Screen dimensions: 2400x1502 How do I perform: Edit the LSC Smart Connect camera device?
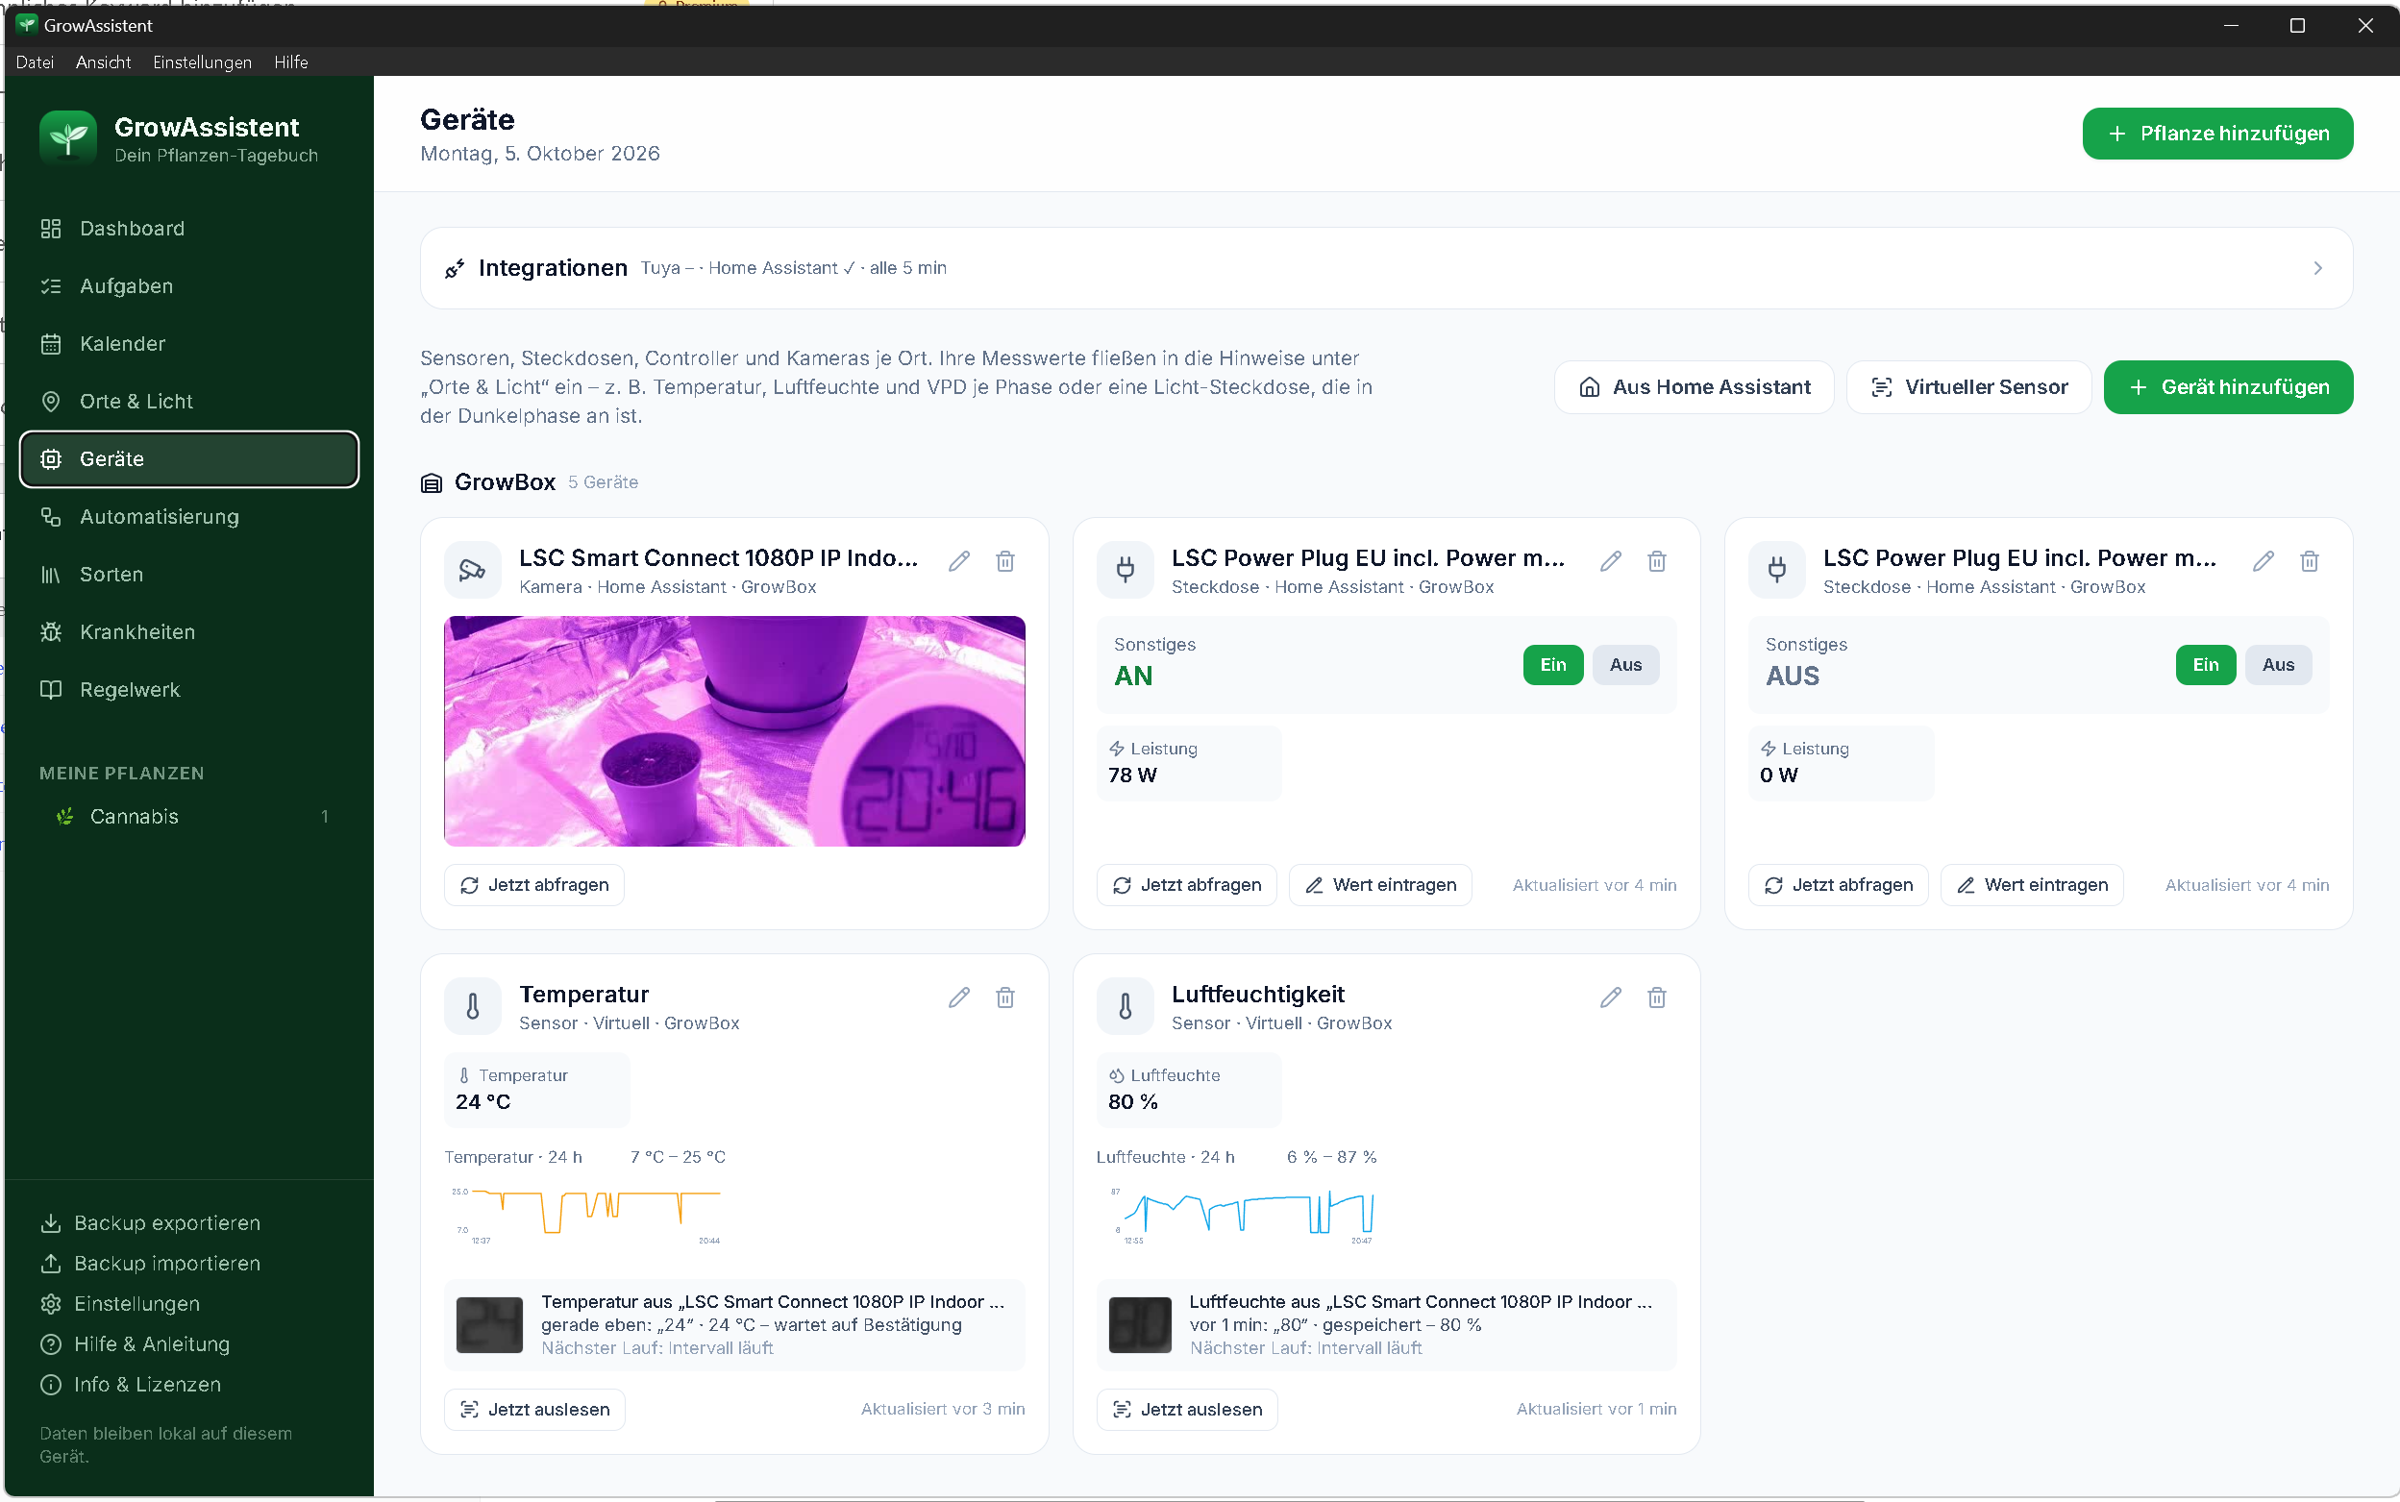(x=958, y=561)
